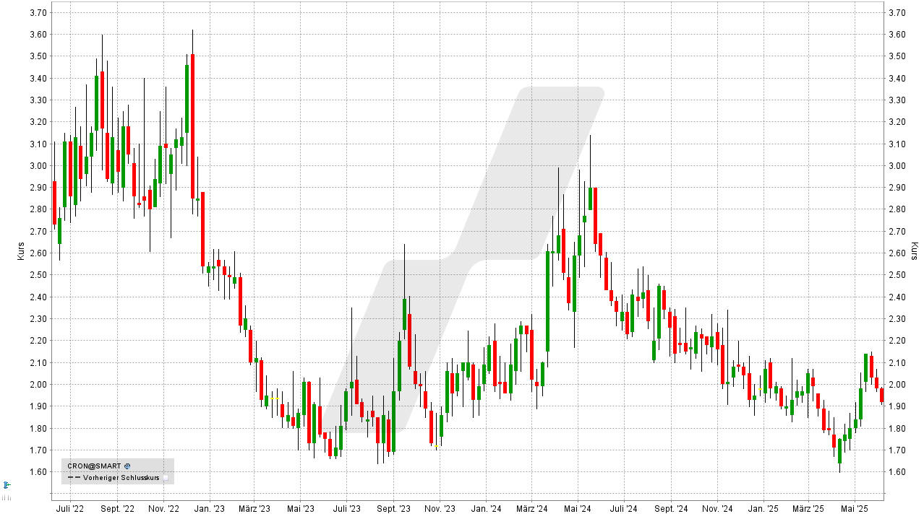The image size is (924, 519).
Task: Click the März '24 date label
Action: click(x=531, y=509)
